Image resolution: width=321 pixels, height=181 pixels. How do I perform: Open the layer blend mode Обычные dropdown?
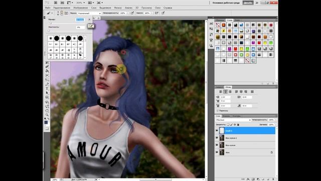[233, 120]
